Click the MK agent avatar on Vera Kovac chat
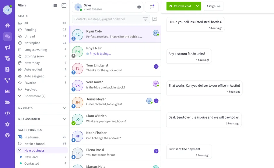Viewport: 274px width, 168px height. [x=156, y=84]
